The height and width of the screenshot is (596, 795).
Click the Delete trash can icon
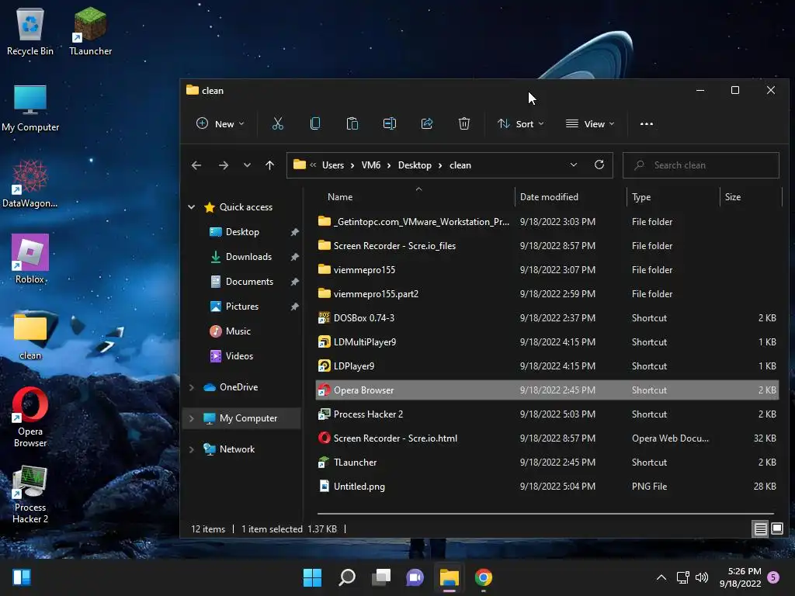pos(464,123)
